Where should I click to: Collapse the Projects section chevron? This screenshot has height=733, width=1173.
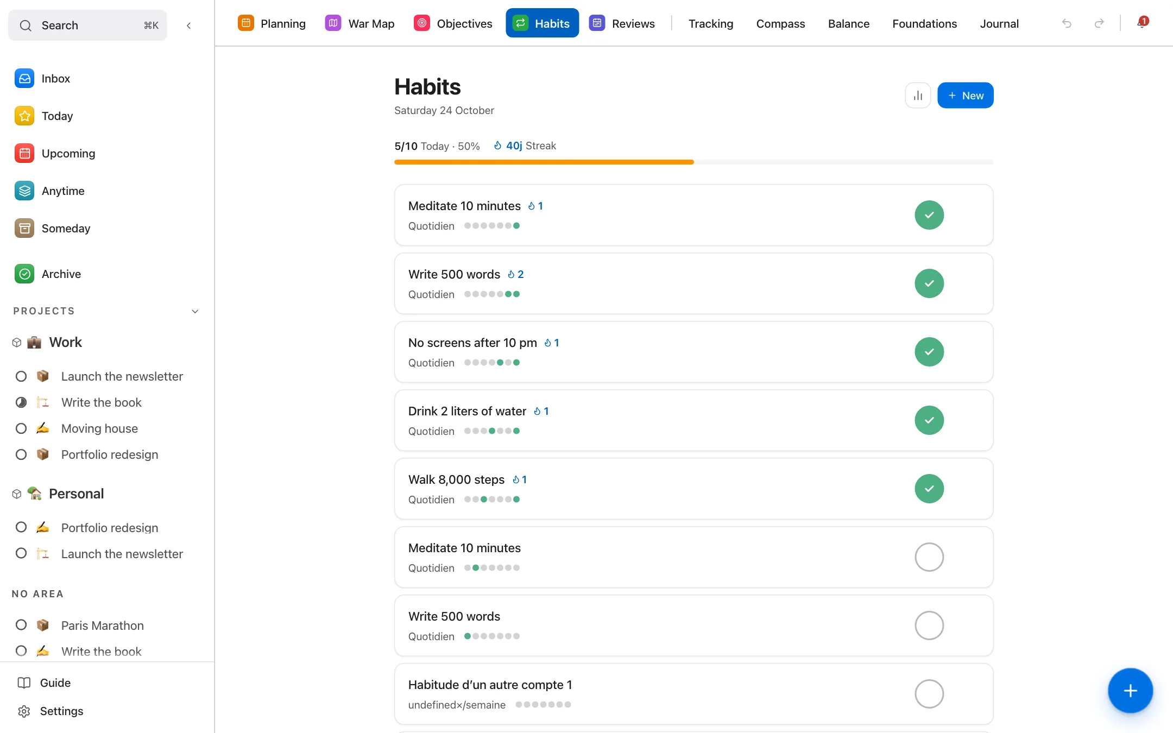click(195, 311)
